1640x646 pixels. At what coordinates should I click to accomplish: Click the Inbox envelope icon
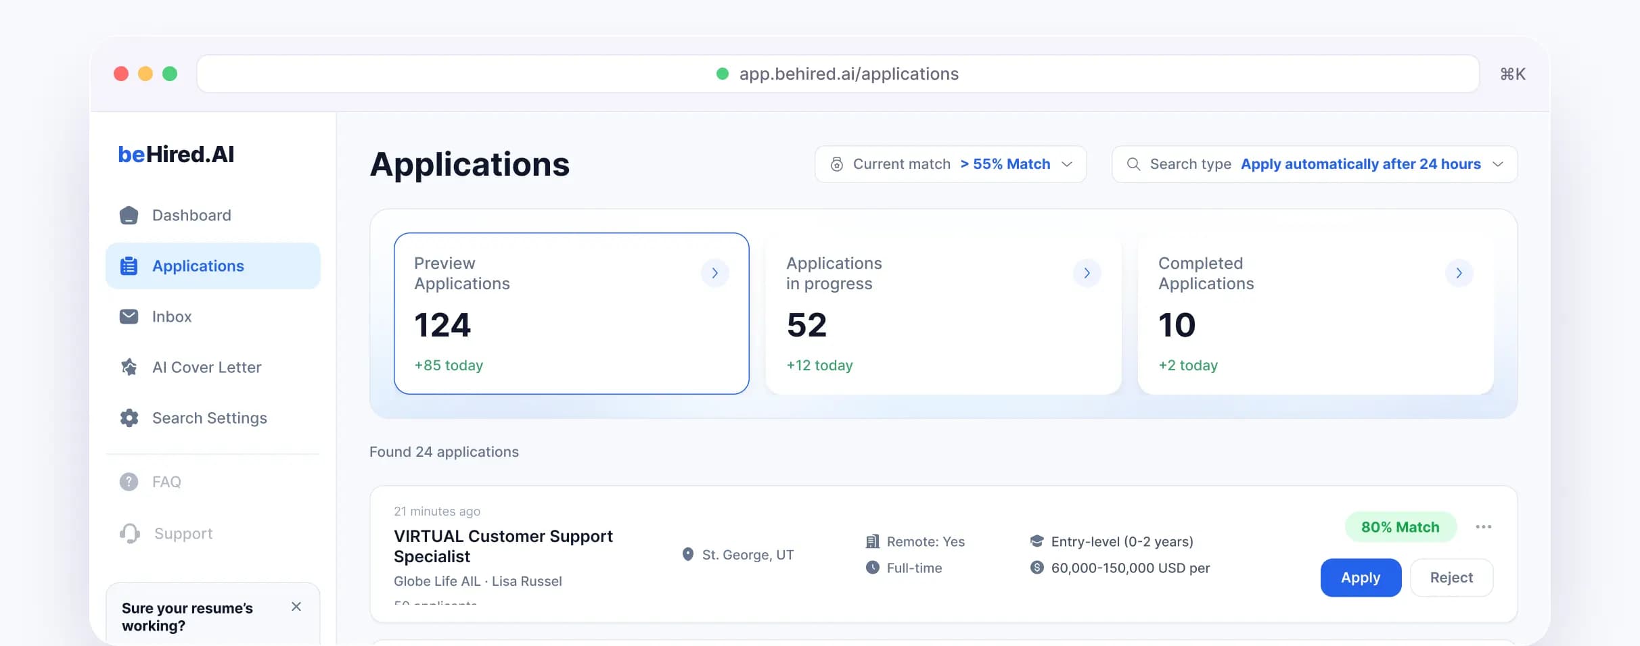(x=129, y=317)
